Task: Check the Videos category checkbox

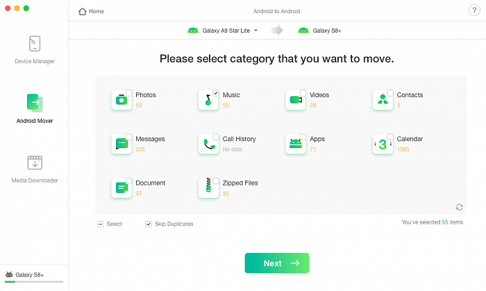Action: [x=303, y=93]
